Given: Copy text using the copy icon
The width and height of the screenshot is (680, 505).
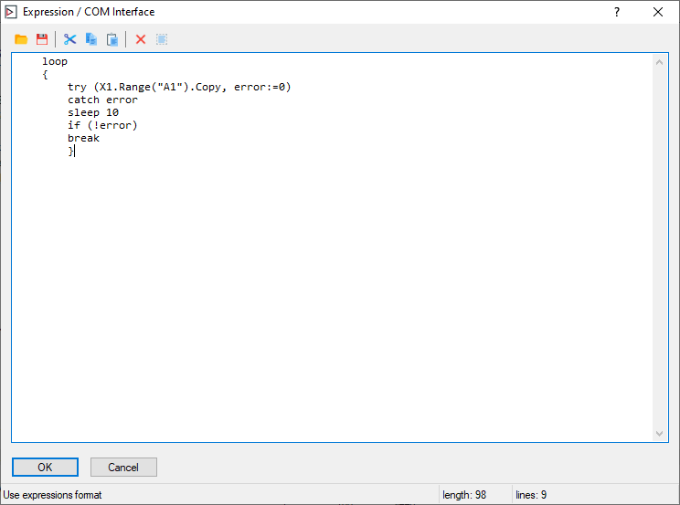Looking at the screenshot, I should tap(91, 39).
